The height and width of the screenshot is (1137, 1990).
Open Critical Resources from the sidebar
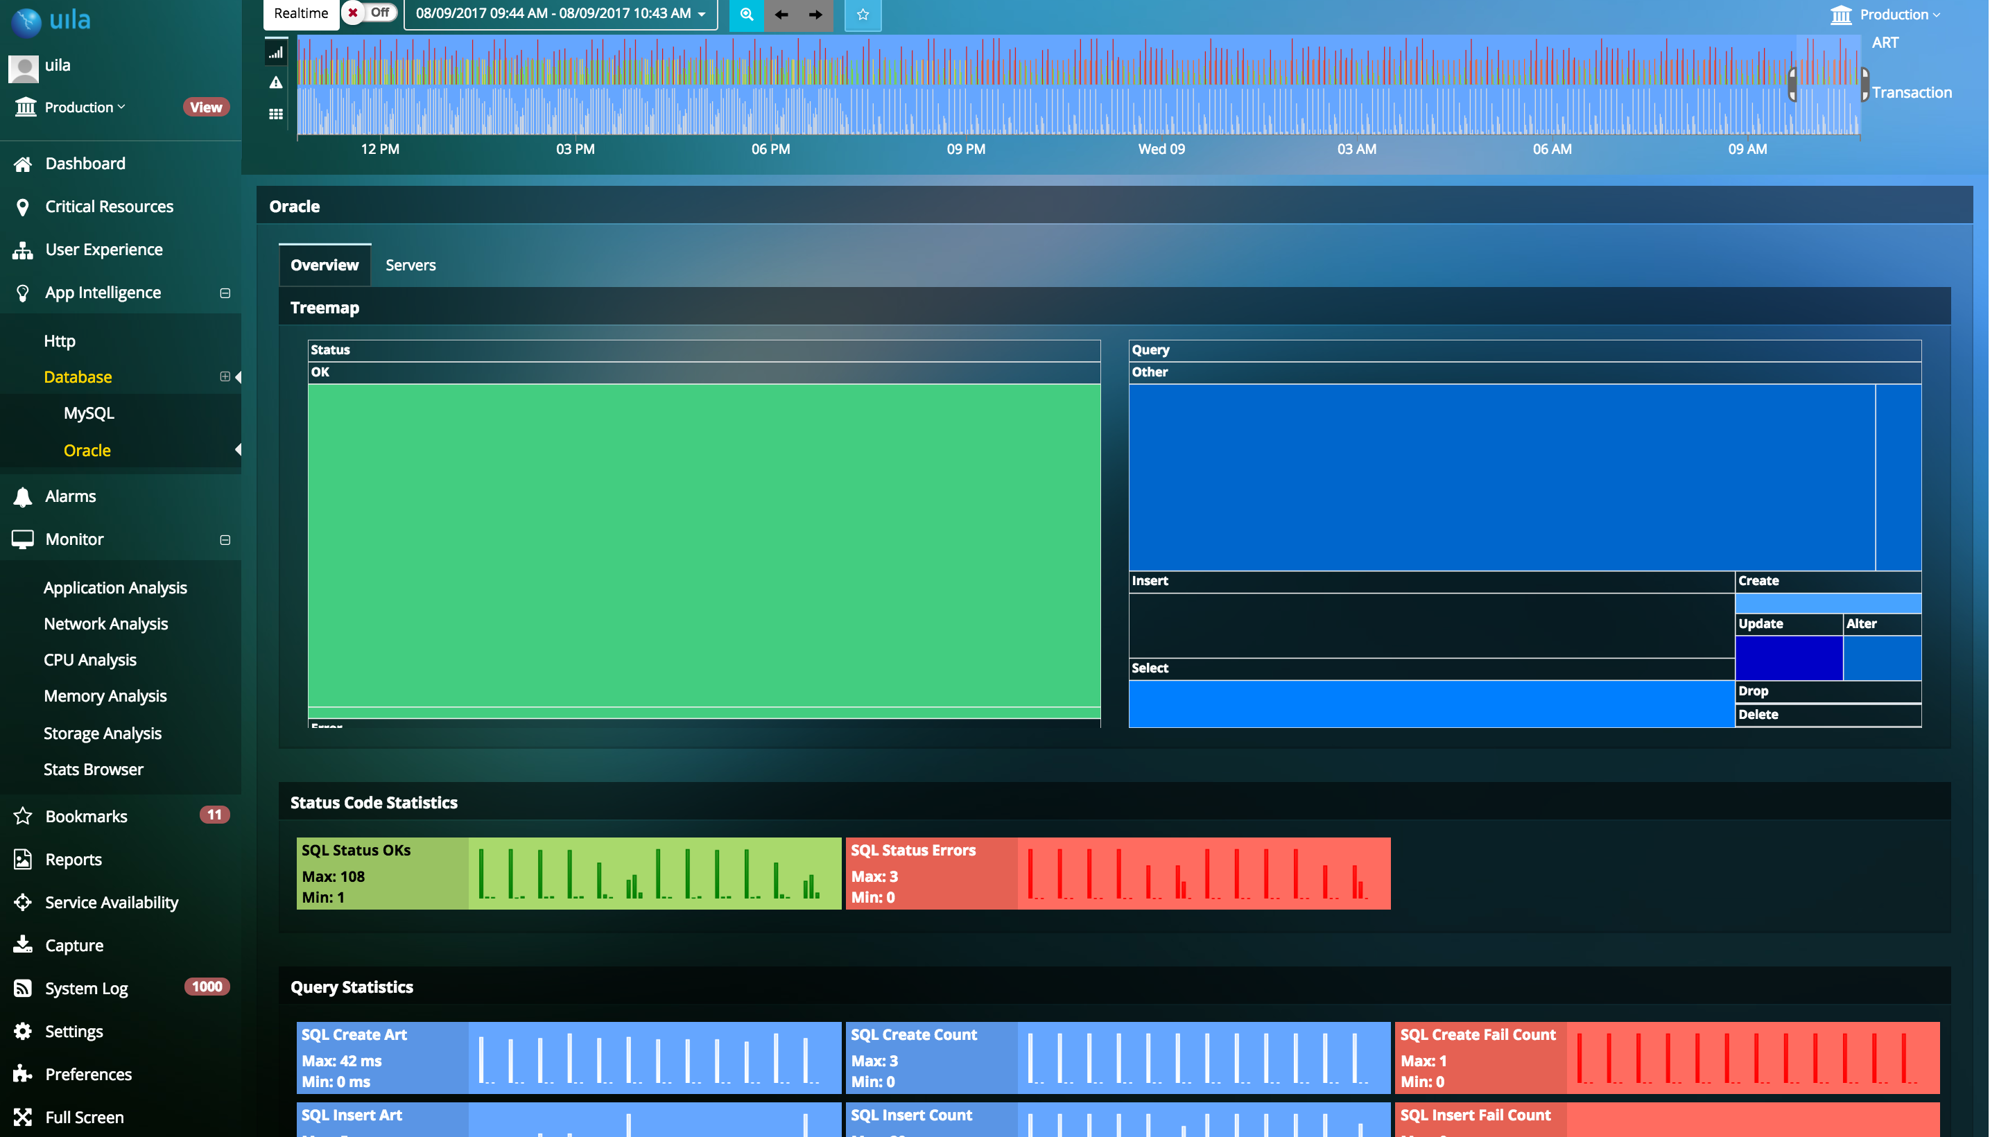pyautogui.click(x=109, y=206)
